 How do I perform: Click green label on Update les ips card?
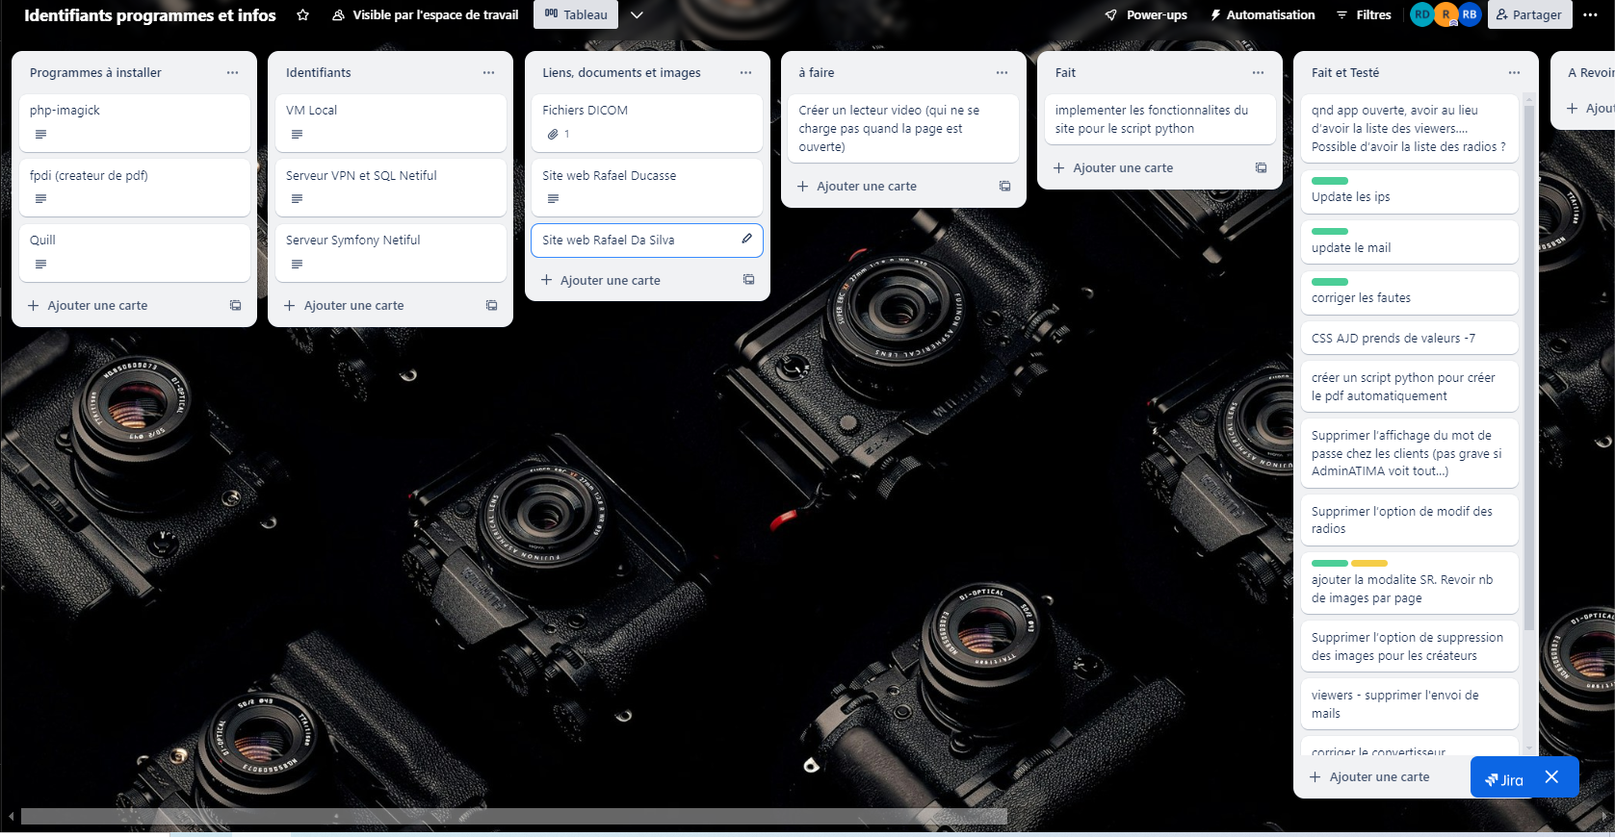point(1330,181)
